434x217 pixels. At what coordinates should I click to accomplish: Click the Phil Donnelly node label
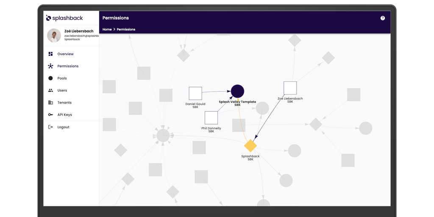[211, 130]
